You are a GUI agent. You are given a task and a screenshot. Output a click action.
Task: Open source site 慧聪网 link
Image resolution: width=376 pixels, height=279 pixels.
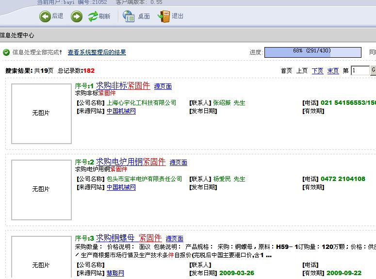click(x=115, y=273)
